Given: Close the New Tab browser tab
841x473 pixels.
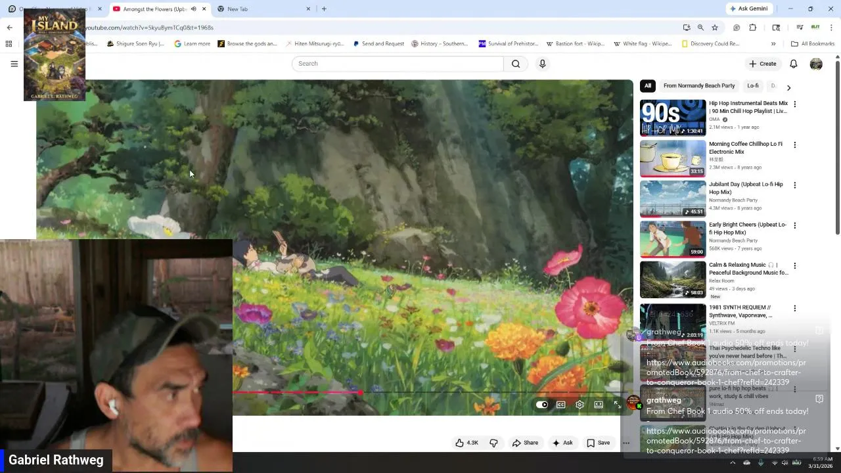Looking at the screenshot, I should (x=308, y=9).
